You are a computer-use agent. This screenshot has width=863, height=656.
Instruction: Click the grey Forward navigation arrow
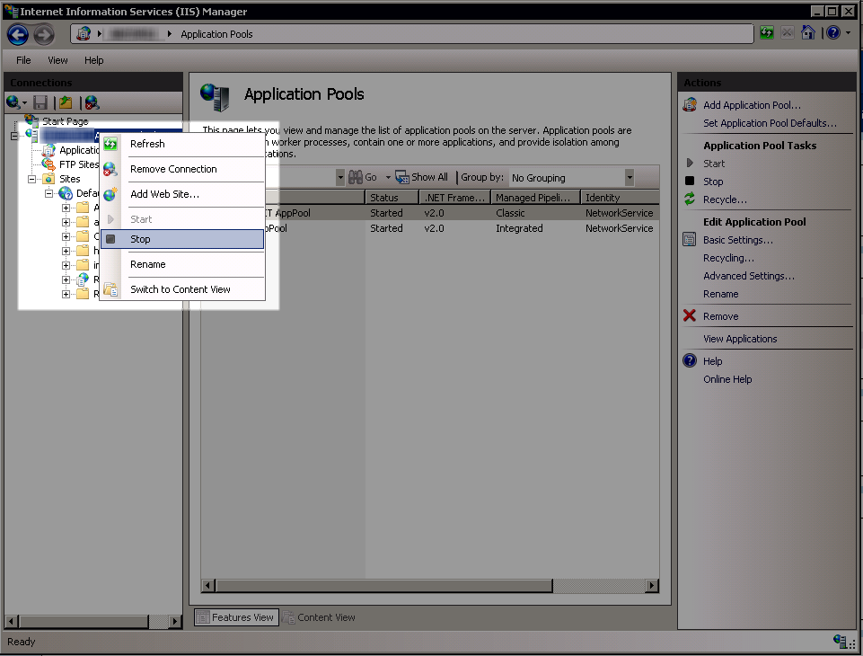pos(44,35)
